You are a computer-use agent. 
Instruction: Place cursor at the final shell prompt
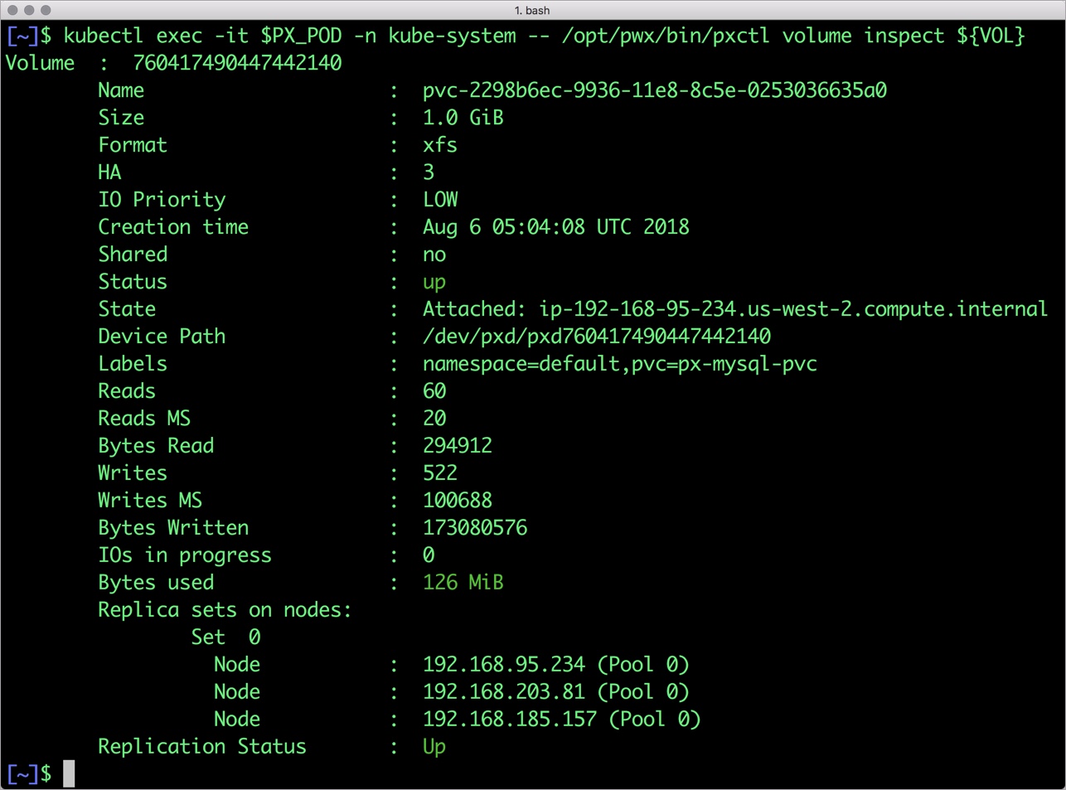[x=69, y=773]
